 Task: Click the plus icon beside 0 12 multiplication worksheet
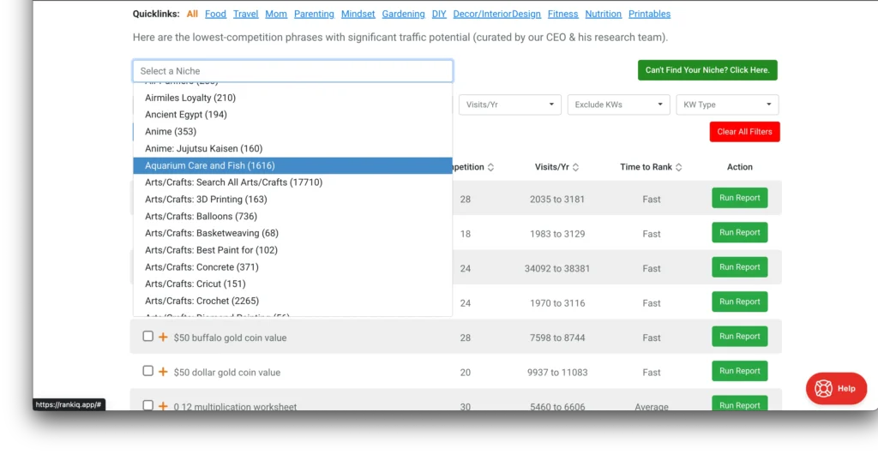point(163,406)
